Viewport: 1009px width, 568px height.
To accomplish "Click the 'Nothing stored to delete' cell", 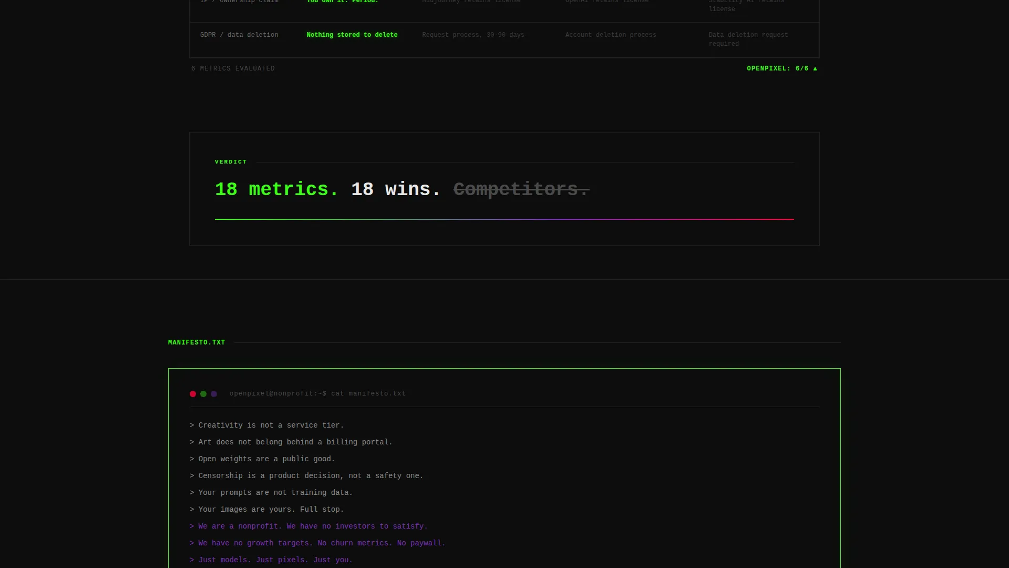I will click(x=352, y=35).
